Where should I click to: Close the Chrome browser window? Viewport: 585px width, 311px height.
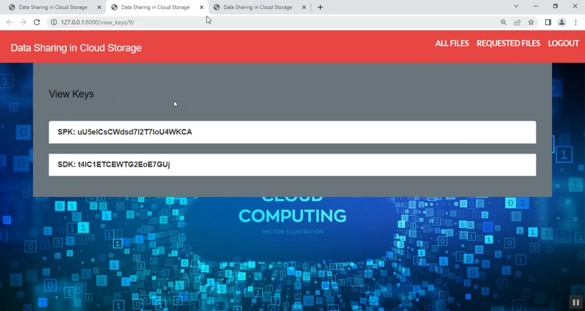(x=575, y=6)
